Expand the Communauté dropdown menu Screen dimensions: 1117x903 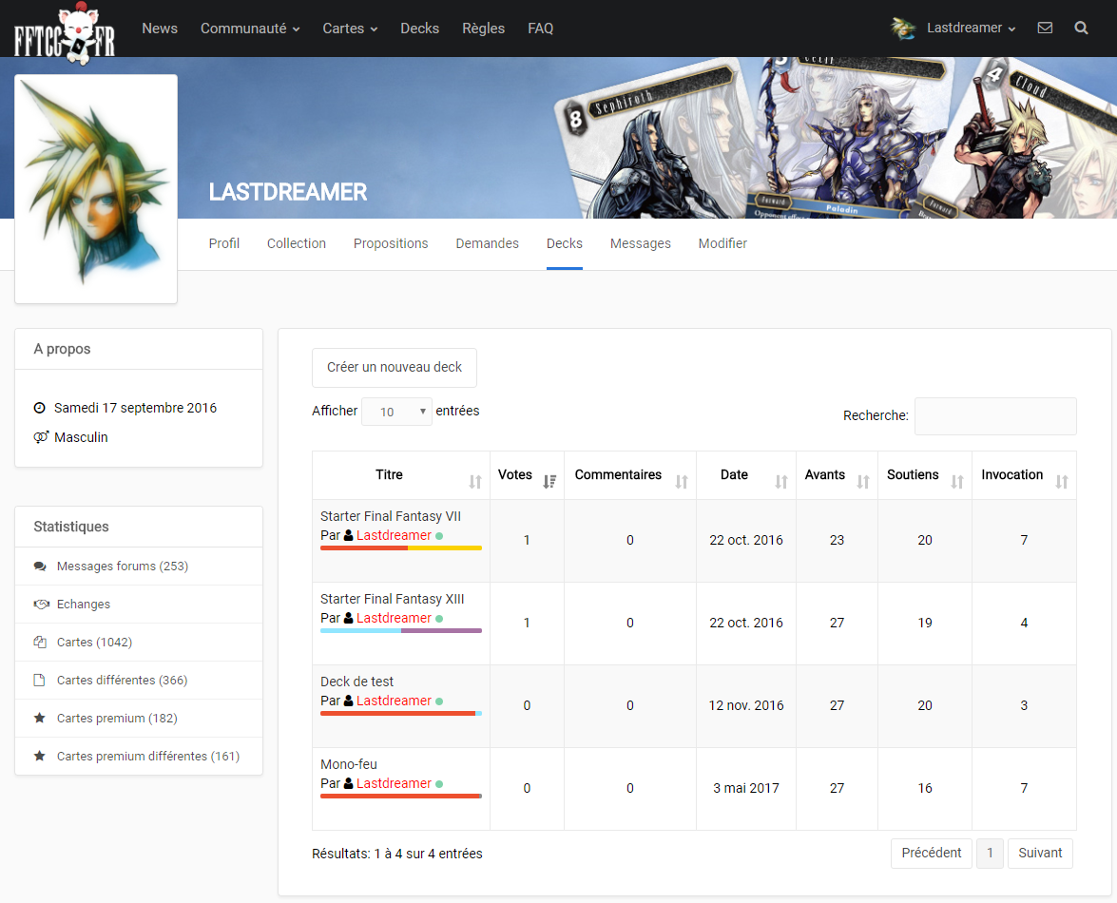(x=250, y=29)
